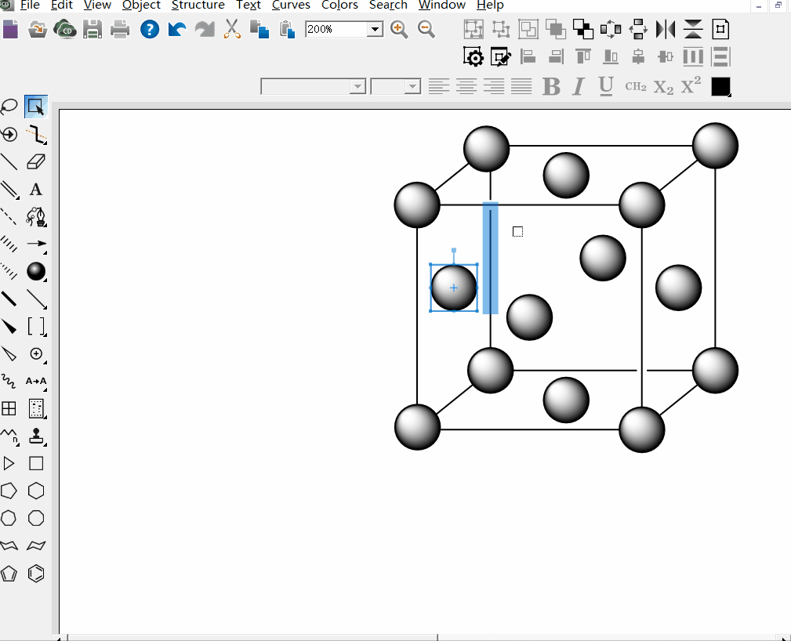Choose the Pen curve tool

pos(36,217)
